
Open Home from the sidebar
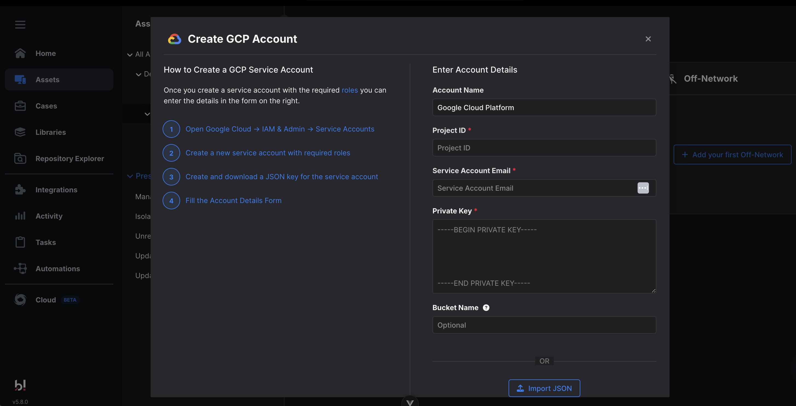click(x=45, y=53)
